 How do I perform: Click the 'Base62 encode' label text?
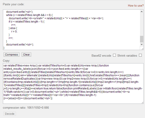pyautogui.click(x=101, y=56)
